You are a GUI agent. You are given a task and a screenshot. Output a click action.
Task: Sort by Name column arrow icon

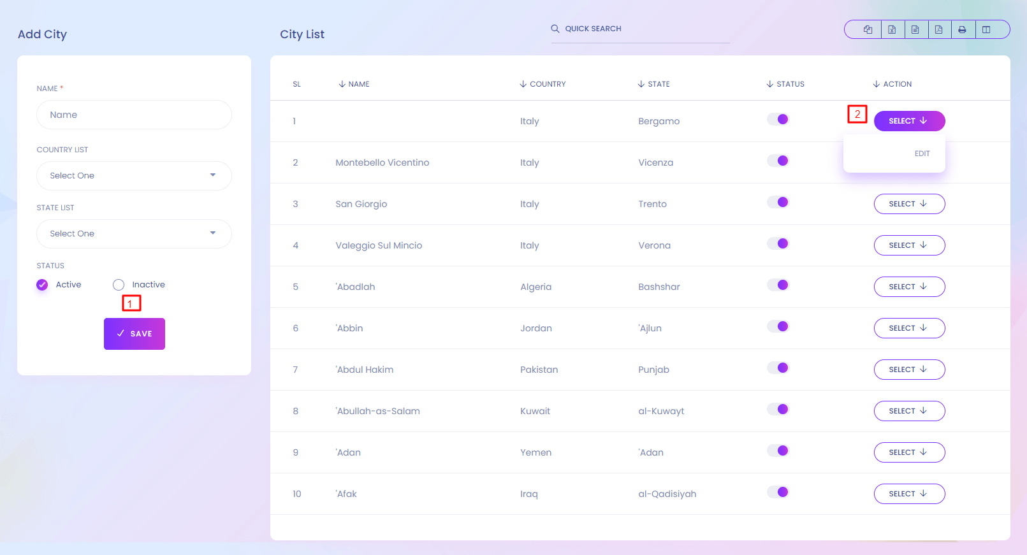click(342, 84)
